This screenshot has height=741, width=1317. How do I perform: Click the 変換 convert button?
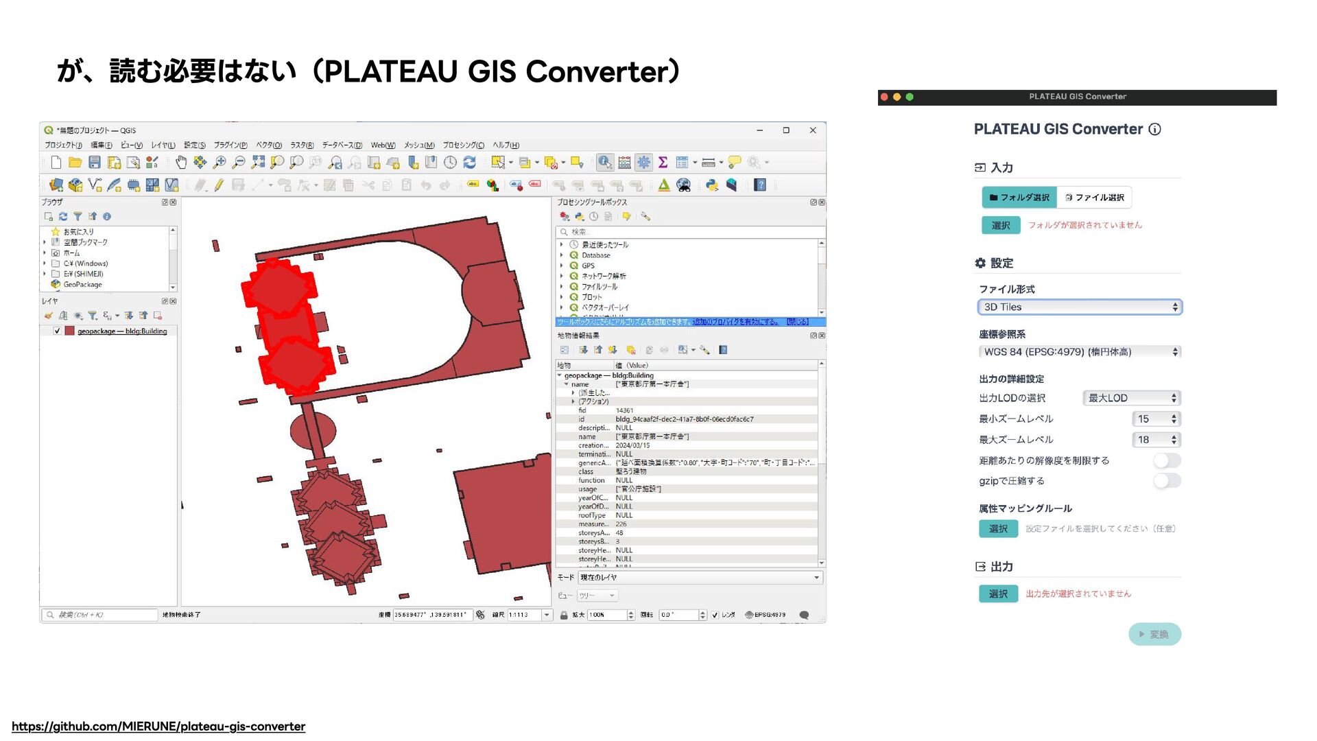1155,635
